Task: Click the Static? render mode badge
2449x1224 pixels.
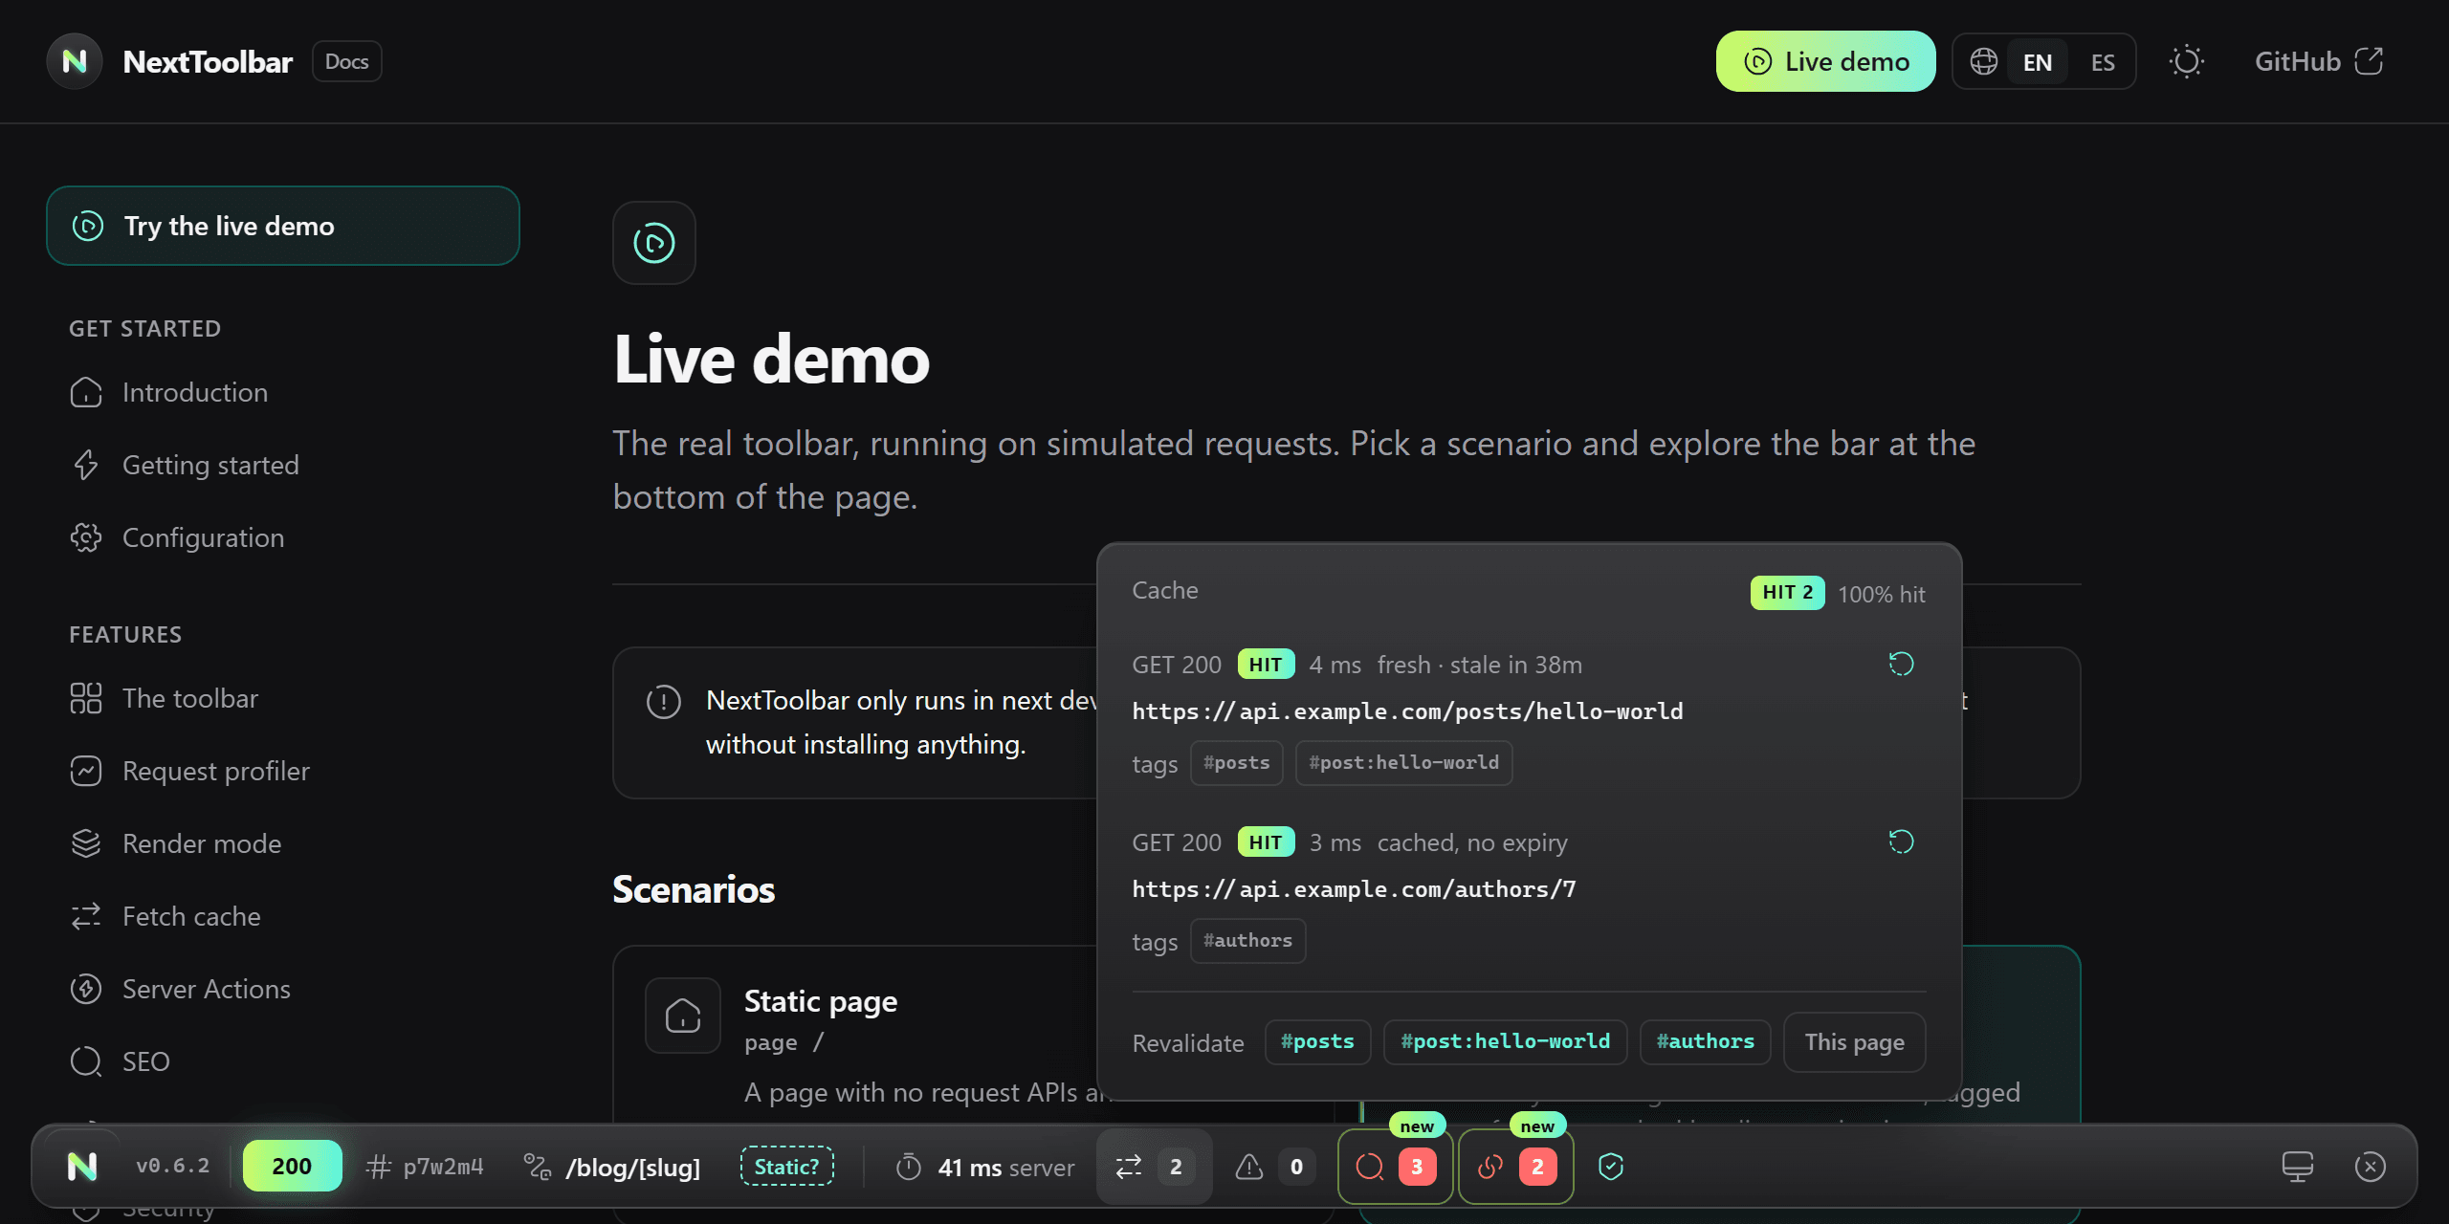Action: [786, 1167]
